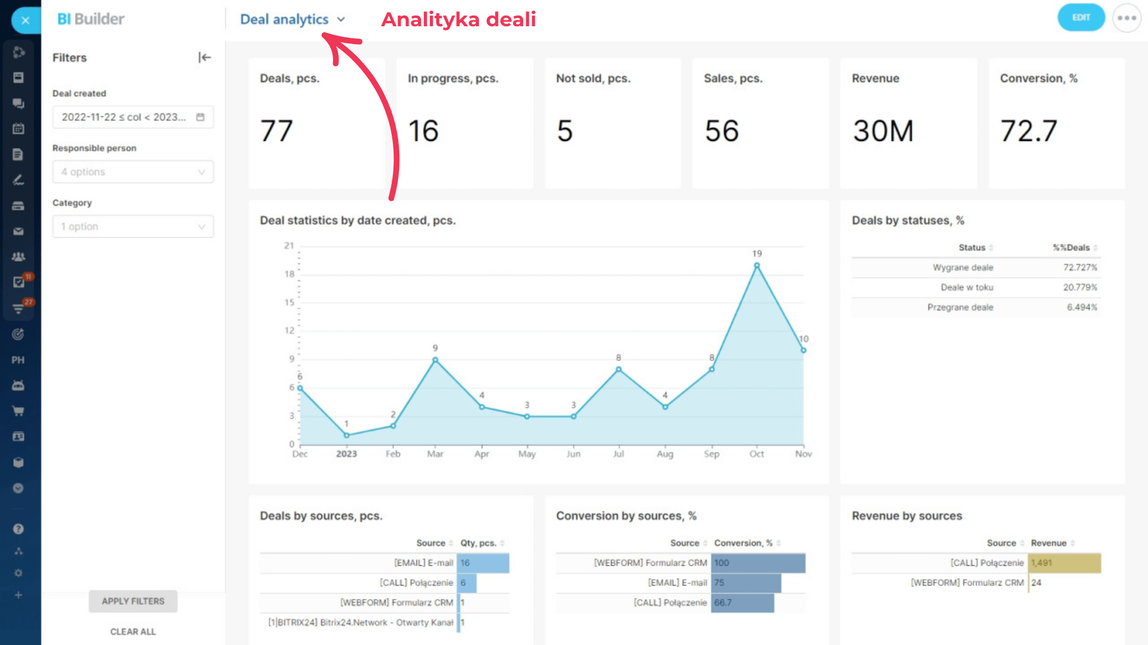Expand the Responsible person dropdown
This screenshot has width=1148, height=645.
133,172
